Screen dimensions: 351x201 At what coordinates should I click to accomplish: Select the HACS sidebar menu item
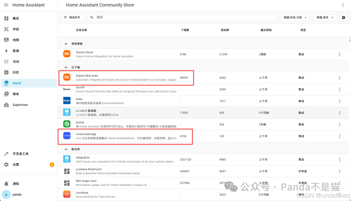[29, 83]
